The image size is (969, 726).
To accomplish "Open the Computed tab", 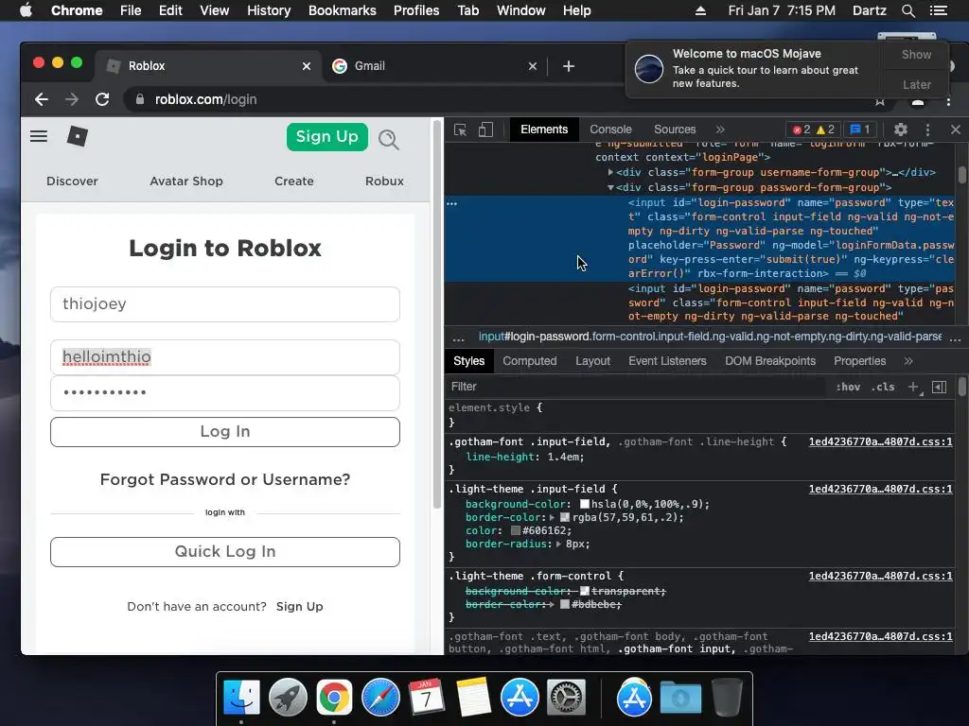I will point(530,361).
